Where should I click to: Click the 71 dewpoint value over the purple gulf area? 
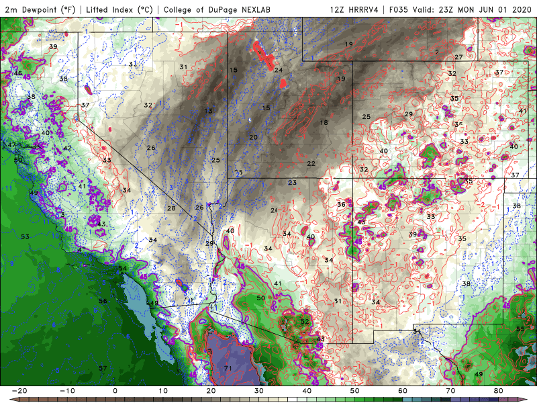[228, 368]
